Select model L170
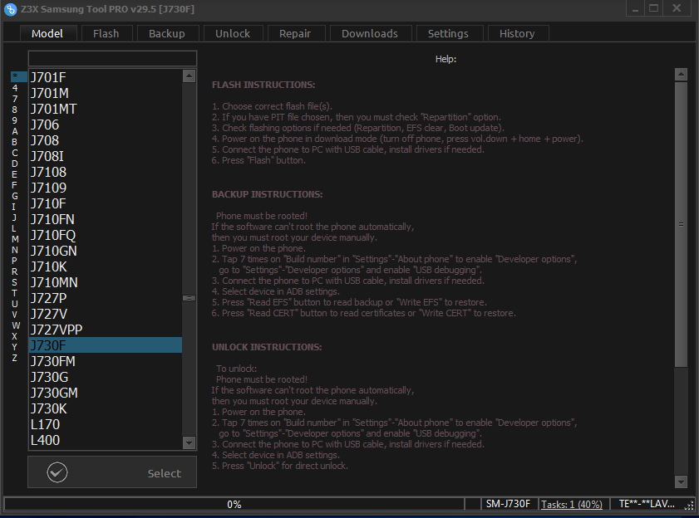Viewport: 699px width, 518px height. (x=106, y=424)
